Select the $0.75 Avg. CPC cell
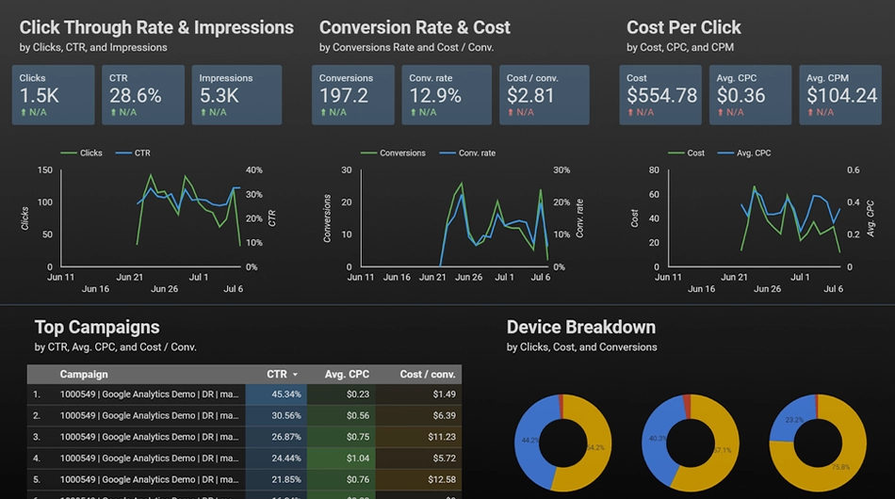Screen dimensions: 895x499 point(341,437)
